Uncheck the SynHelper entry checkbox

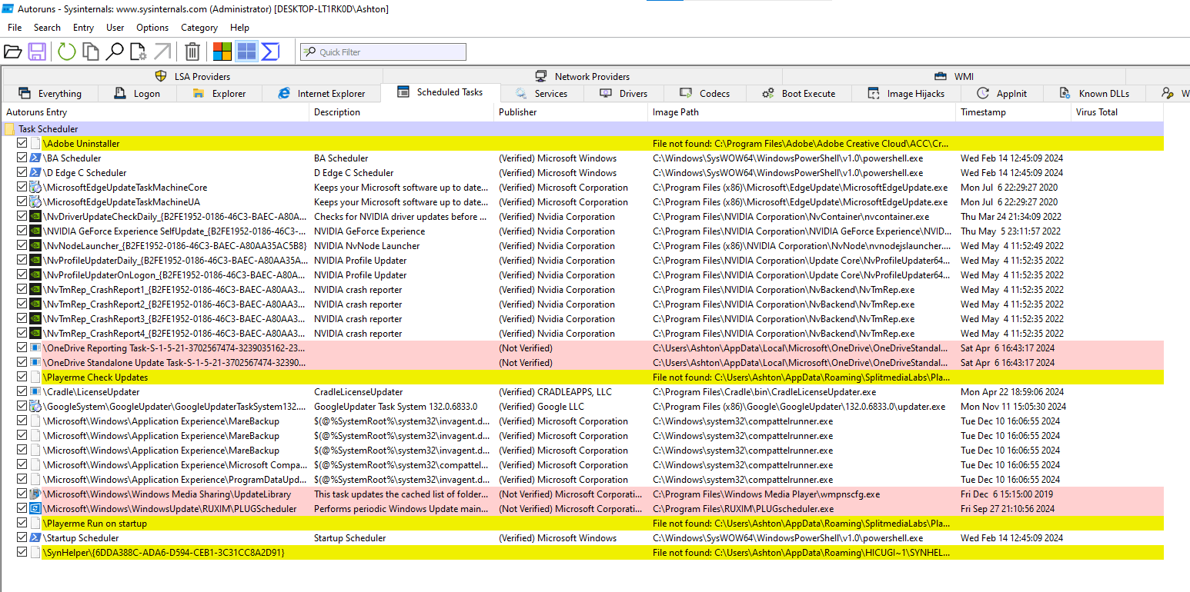[x=22, y=553]
